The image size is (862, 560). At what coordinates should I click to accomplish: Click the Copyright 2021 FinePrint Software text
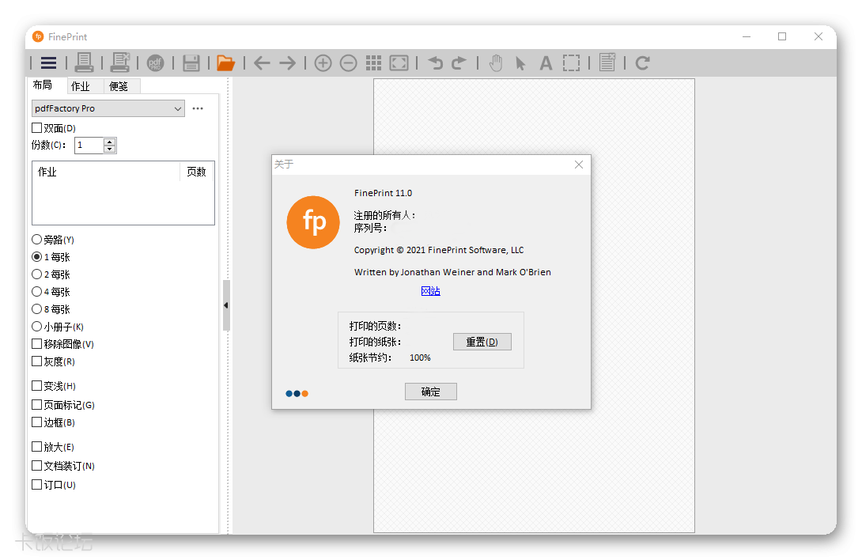439,250
